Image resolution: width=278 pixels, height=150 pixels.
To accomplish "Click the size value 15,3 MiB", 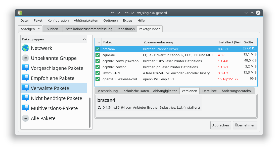I will tap(250, 72).
